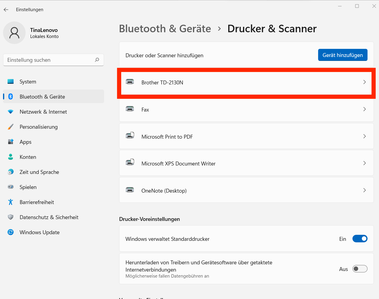Open Konten settings
This screenshot has width=379, height=299.
(x=53, y=157)
